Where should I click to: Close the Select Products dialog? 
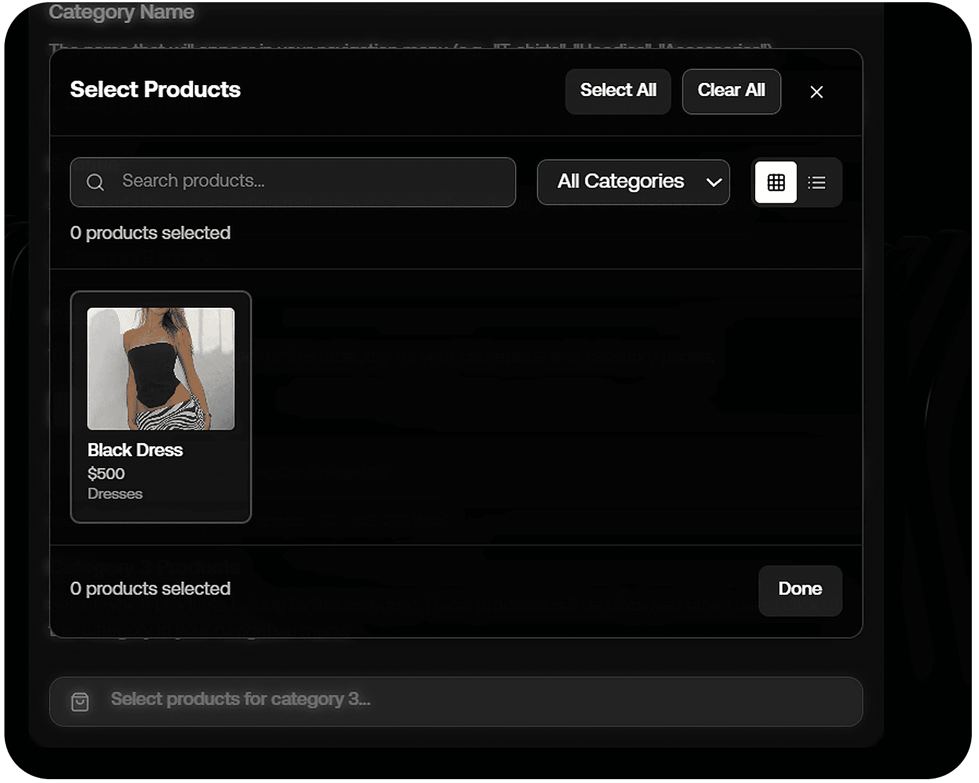tap(816, 92)
